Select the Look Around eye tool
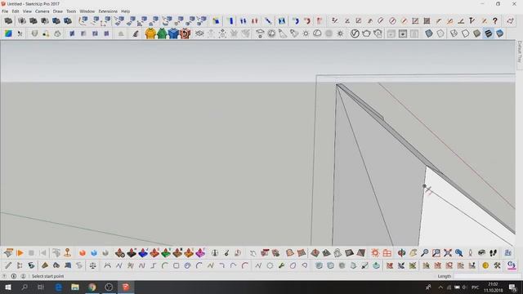This screenshot has height=294, width=523. (x=481, y=253)
